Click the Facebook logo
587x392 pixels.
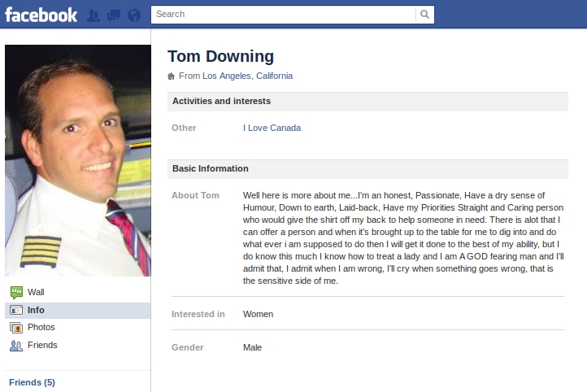click(x=41, y=15)
